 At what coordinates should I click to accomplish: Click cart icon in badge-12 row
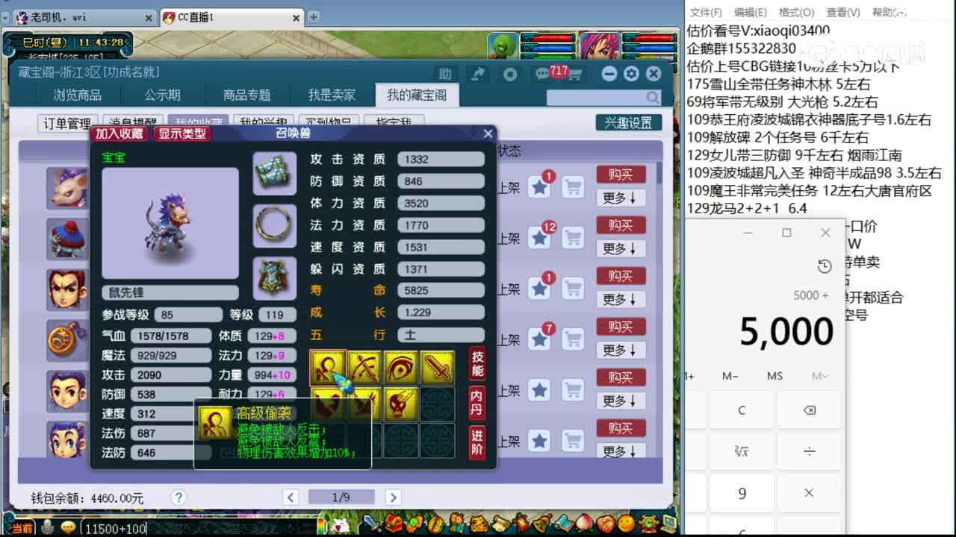[x=573, y=237]
